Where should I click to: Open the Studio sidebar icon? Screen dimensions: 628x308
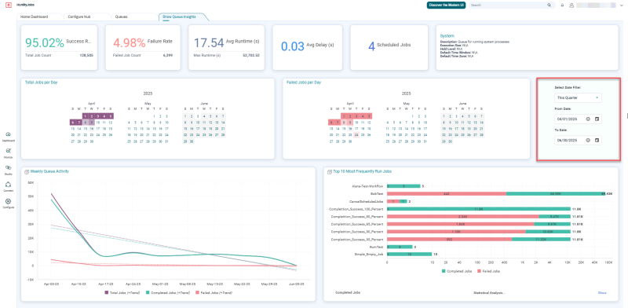[9, 168]
